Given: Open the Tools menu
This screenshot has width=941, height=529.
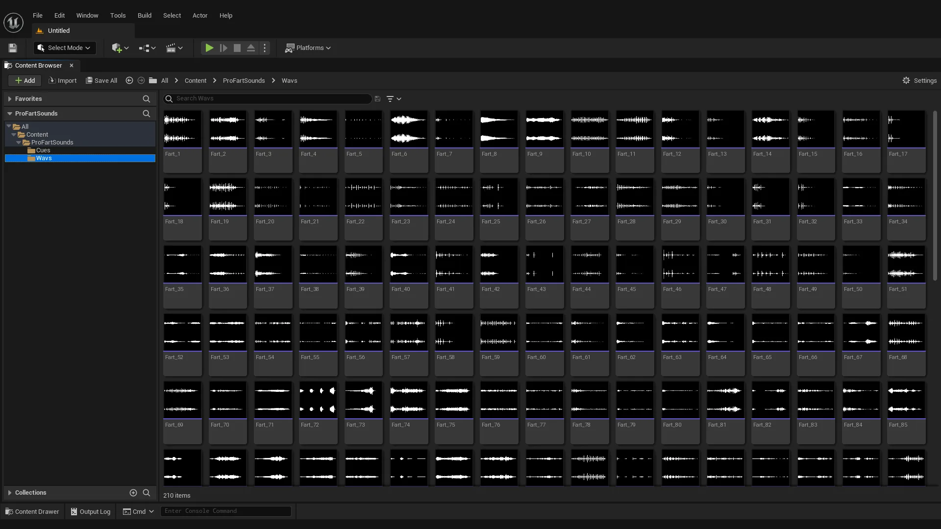Looking at the screenshot, I should pos(118,15).
